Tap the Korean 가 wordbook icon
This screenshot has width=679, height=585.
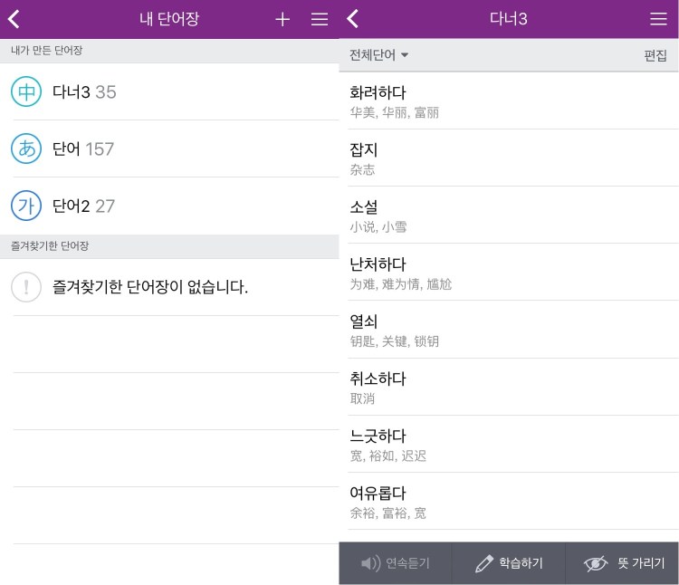tap(26, 206)
